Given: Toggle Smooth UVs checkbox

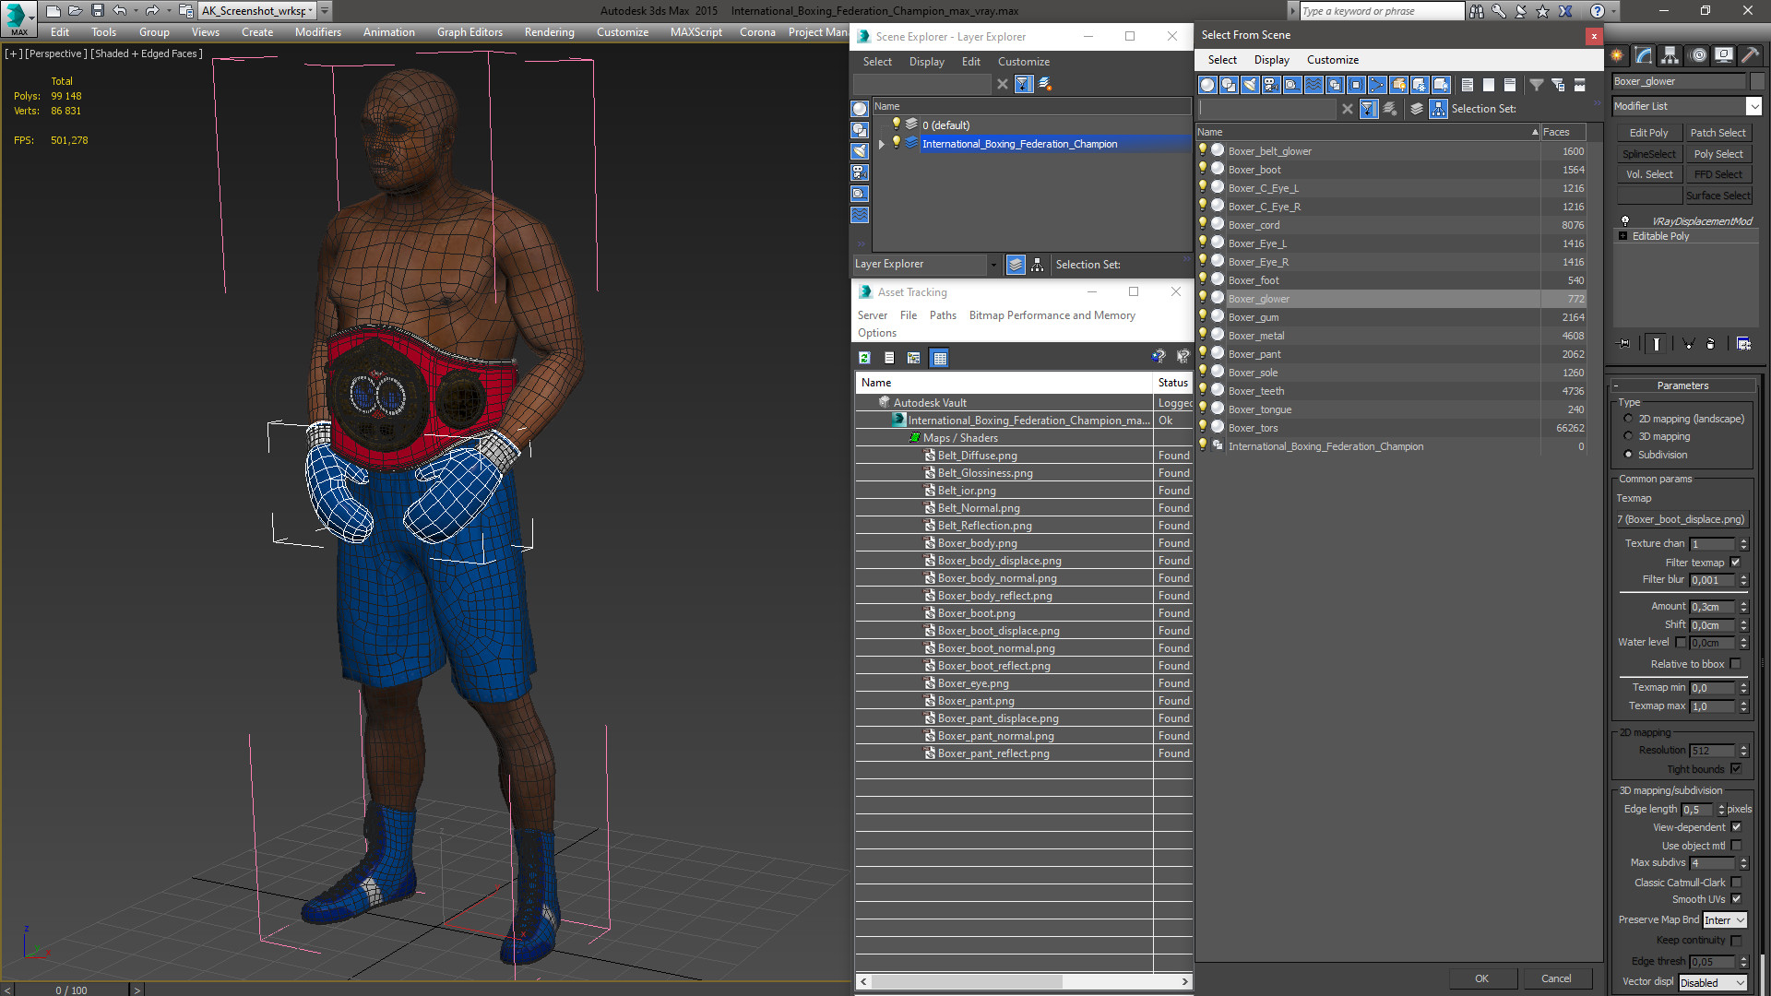Looking at the screenshot, I should click(1736, 899).
